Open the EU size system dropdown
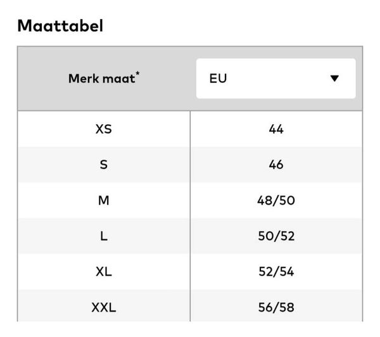380x337 pixels. coord(275,79)
